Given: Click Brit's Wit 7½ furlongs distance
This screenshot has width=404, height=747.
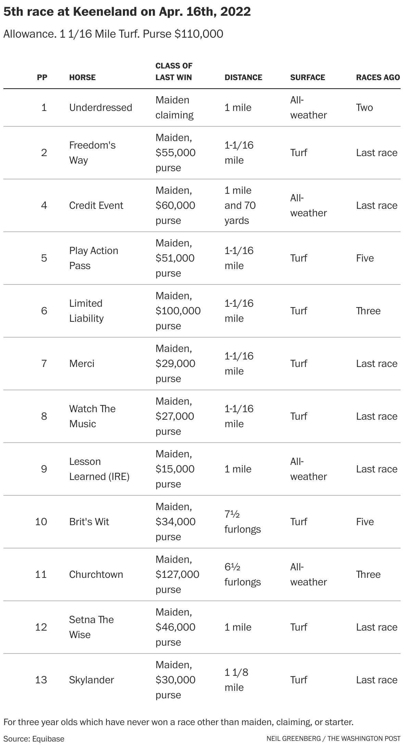Looking at the screenshot, I should [x=242, y=522].
